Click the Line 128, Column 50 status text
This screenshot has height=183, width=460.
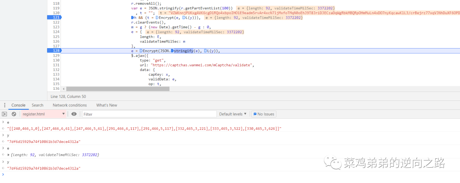(68, 96)
